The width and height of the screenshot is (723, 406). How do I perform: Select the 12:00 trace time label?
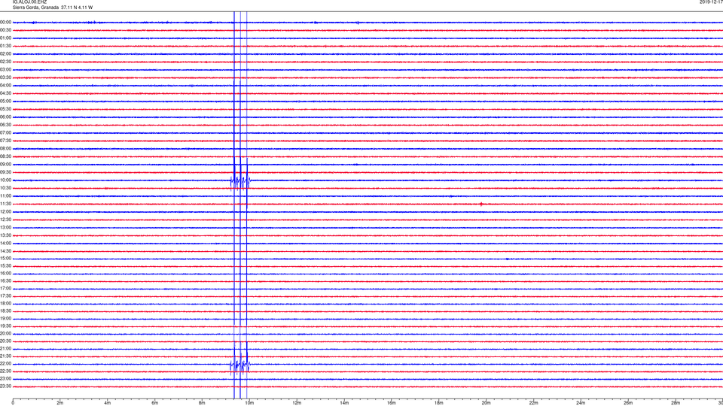click(x=5, y=212)
